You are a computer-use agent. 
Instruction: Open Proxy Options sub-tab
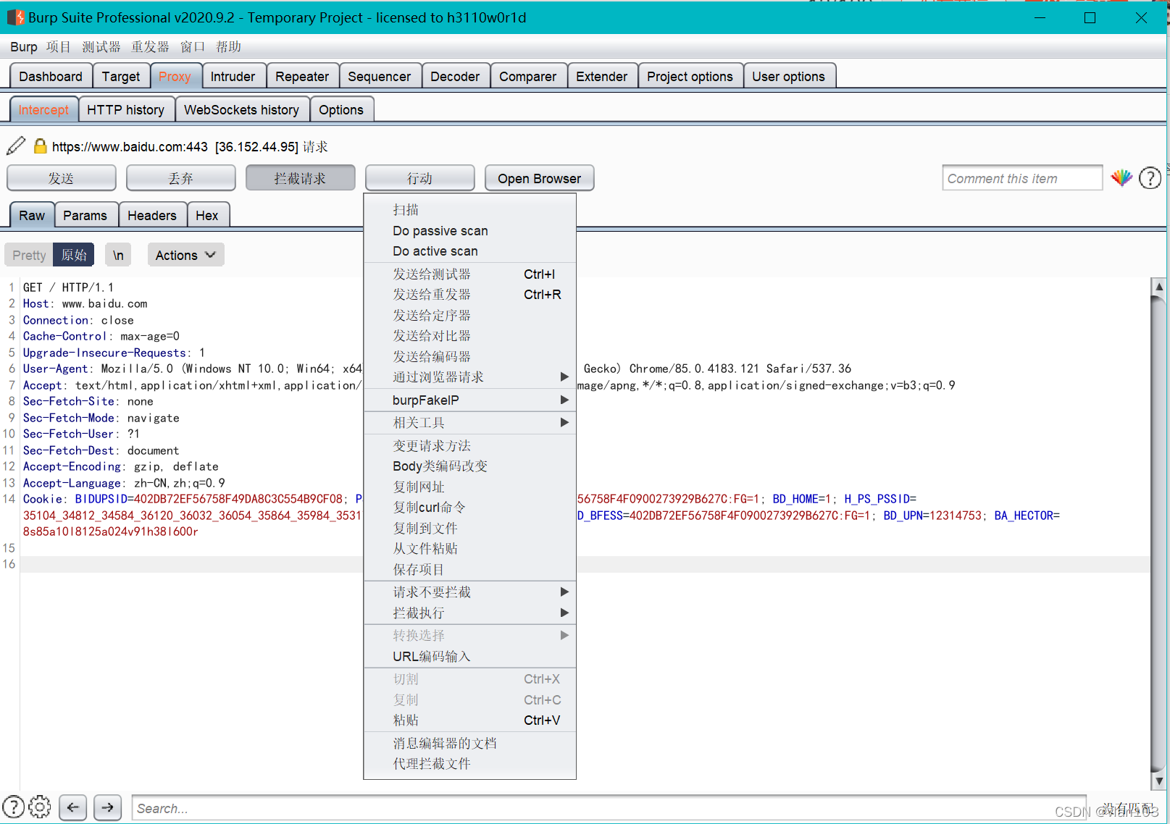[x=341, y=109]
